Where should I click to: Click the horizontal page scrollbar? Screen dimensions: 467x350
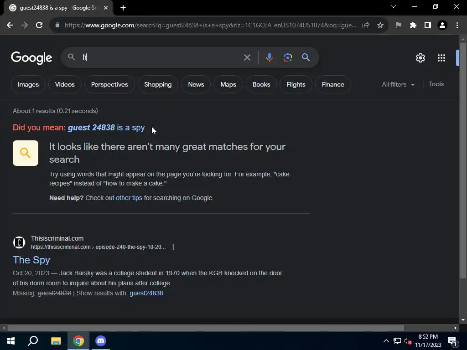[206, 328]
